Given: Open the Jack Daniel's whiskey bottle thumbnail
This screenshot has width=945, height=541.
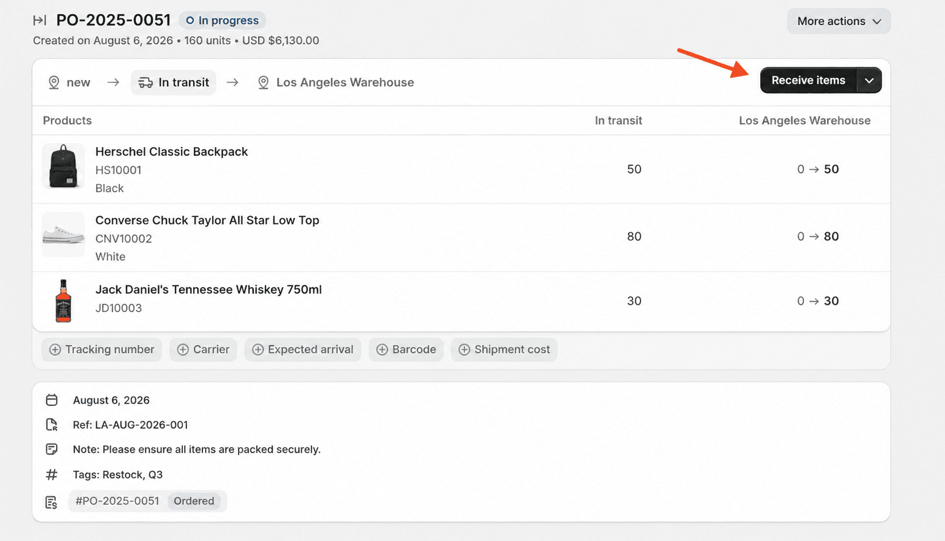Looking at the screenshot, I should (63, 300).
